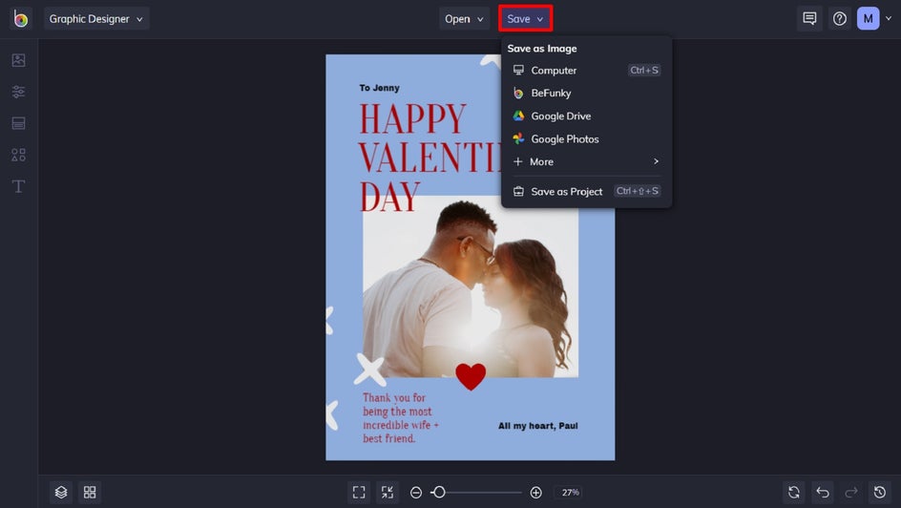Open the Templates sidebar icon
Image resolution: width=901 pixels, height=508 pixels.
pos(18,123)
